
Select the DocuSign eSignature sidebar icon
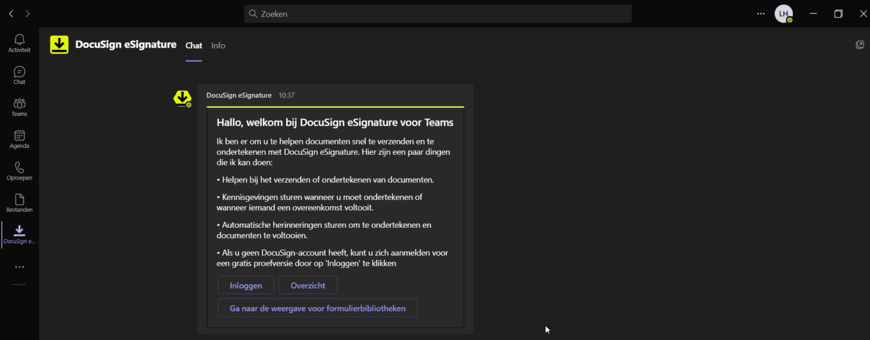(x=19, y=233)
